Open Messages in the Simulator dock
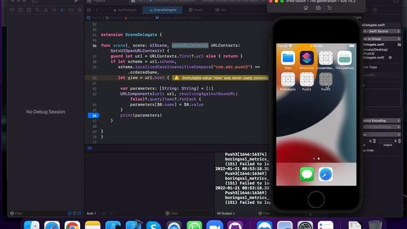This screenshot has width=407, height=229. click(307, 174)
